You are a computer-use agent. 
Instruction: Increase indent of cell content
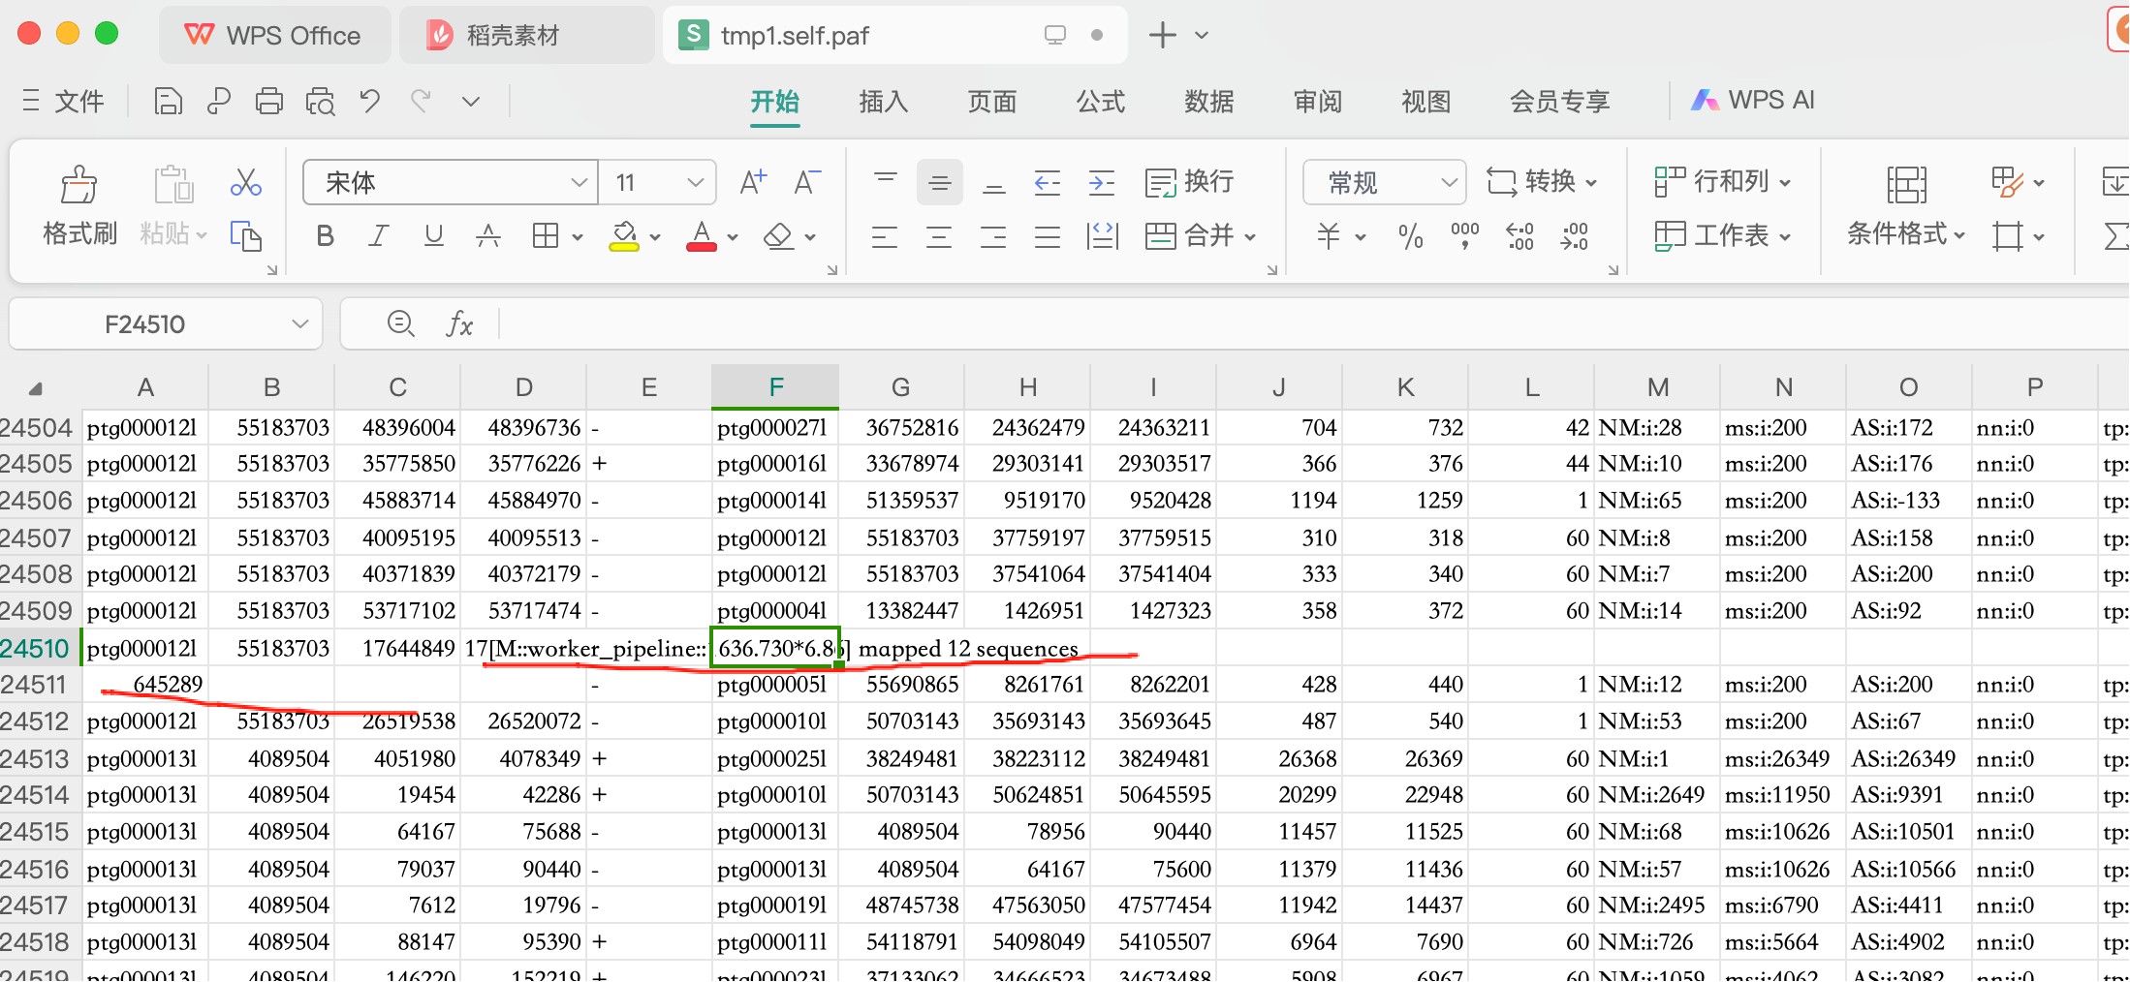pos(1102,182)
